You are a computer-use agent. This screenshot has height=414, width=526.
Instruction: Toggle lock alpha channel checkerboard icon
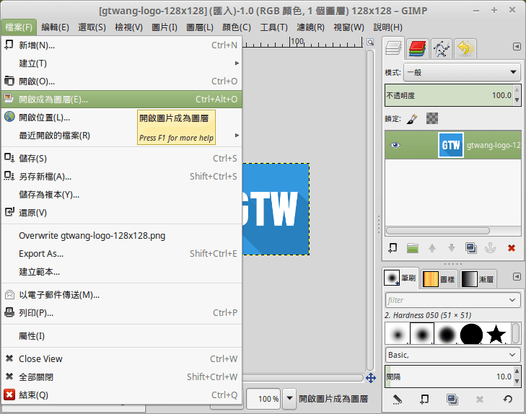pyautogui.click(x=432, y=118)
